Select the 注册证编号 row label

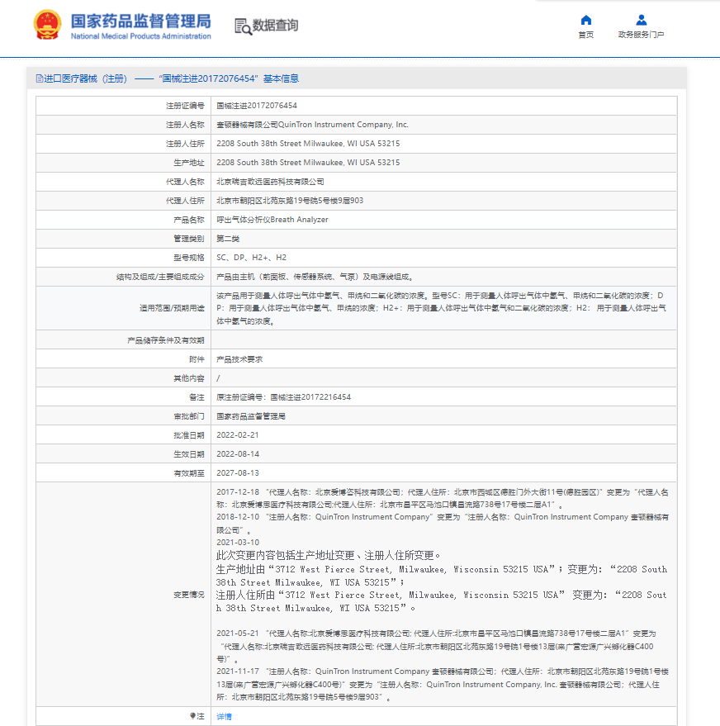pyautogui.click(x=185, y=106)
